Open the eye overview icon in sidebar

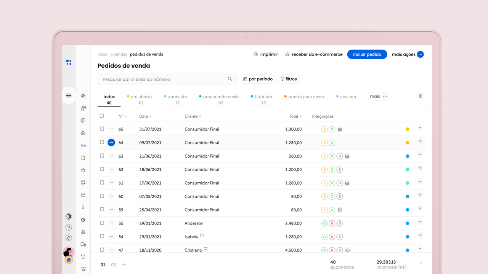point(83,96)
